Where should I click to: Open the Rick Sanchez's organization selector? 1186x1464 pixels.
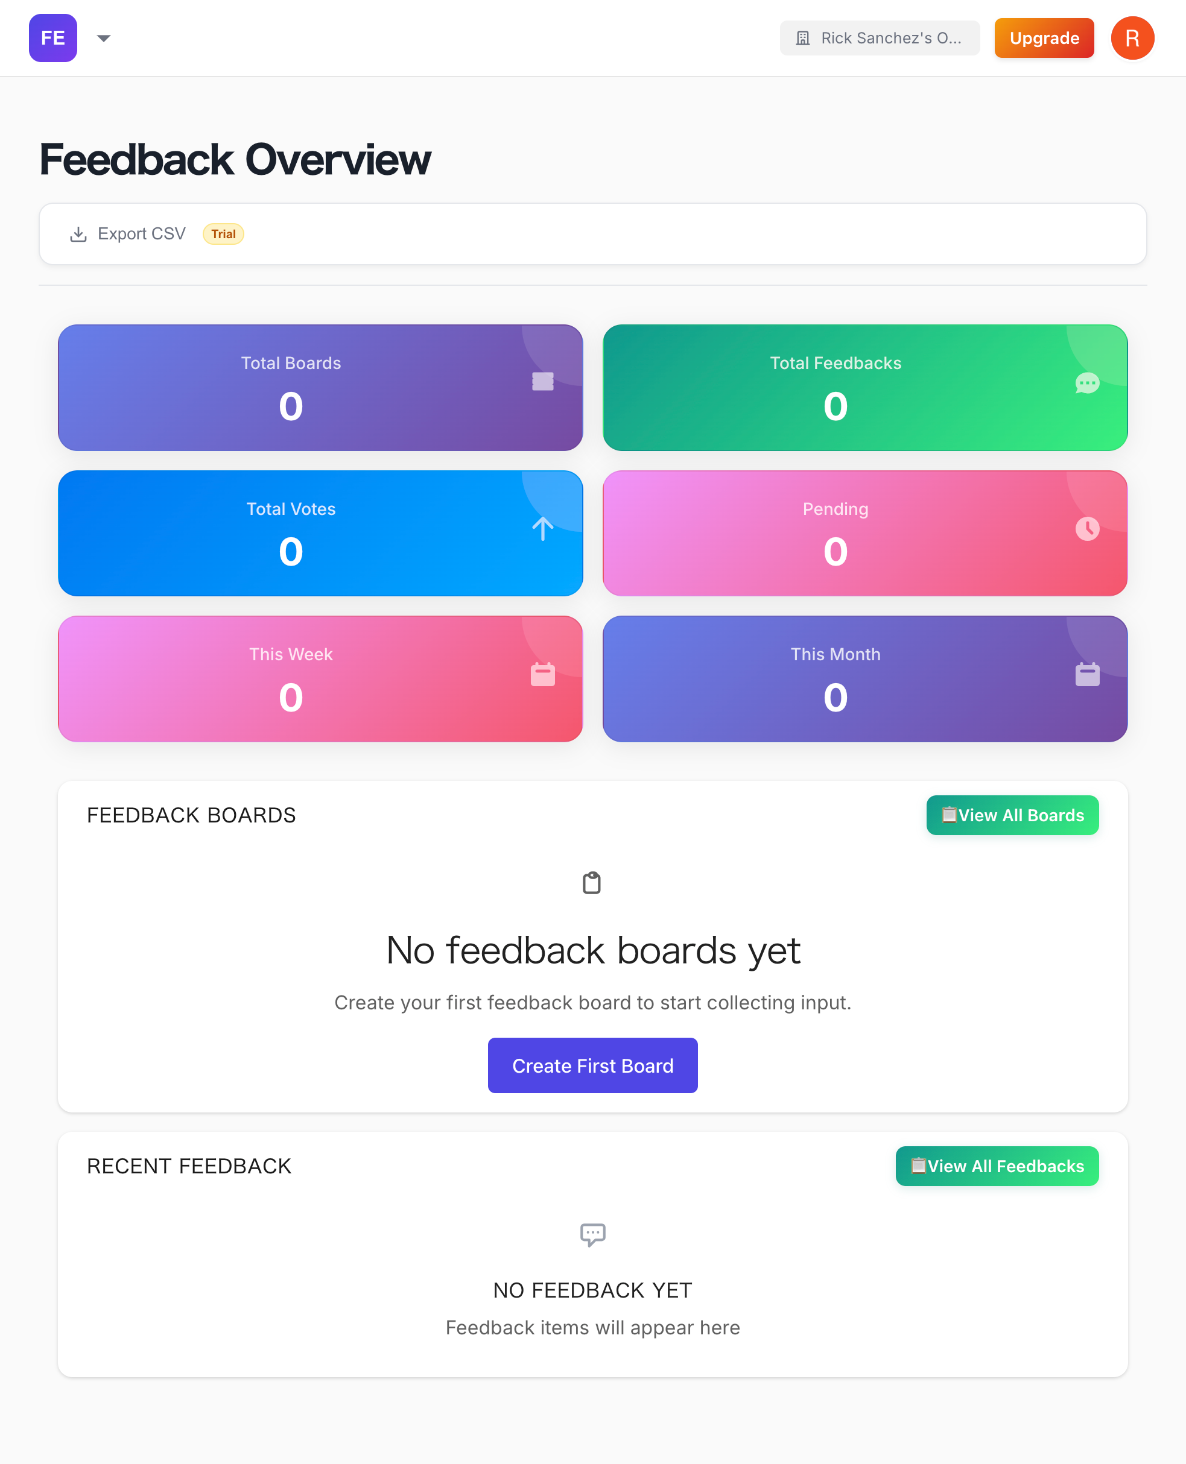click(880, 37)
